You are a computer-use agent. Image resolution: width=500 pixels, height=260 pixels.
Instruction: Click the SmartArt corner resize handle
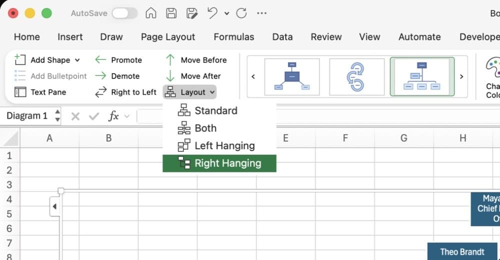click(x=61, y=191)
